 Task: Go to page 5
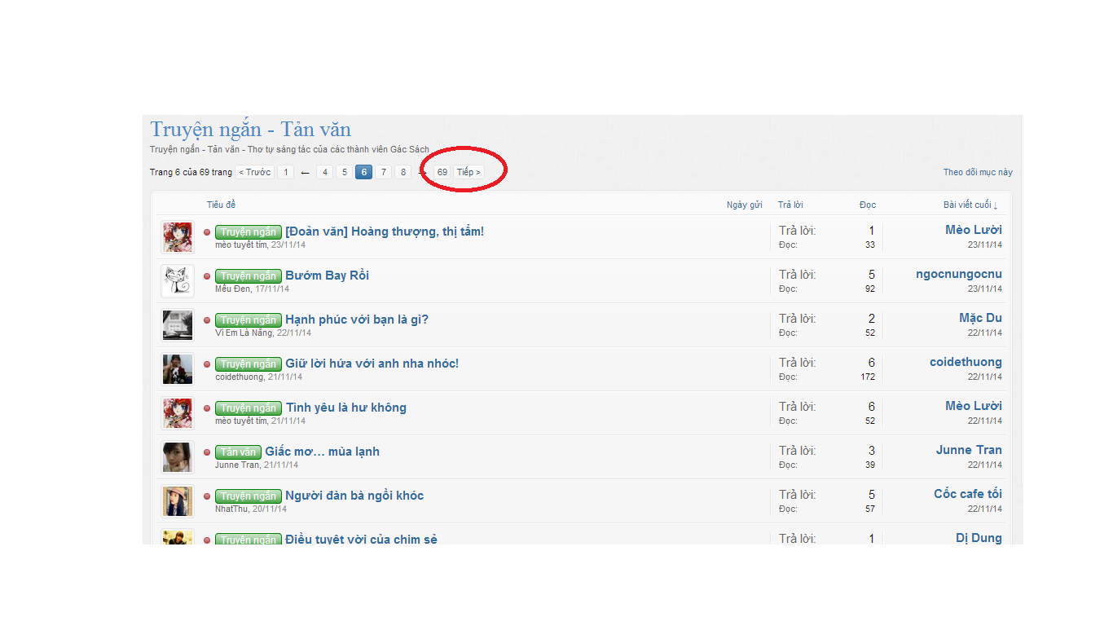point(344,172)
